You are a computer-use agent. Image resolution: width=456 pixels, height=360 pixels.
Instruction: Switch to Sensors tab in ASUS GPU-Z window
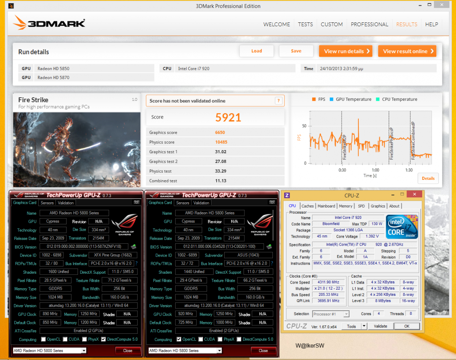(x=182, y=203)
